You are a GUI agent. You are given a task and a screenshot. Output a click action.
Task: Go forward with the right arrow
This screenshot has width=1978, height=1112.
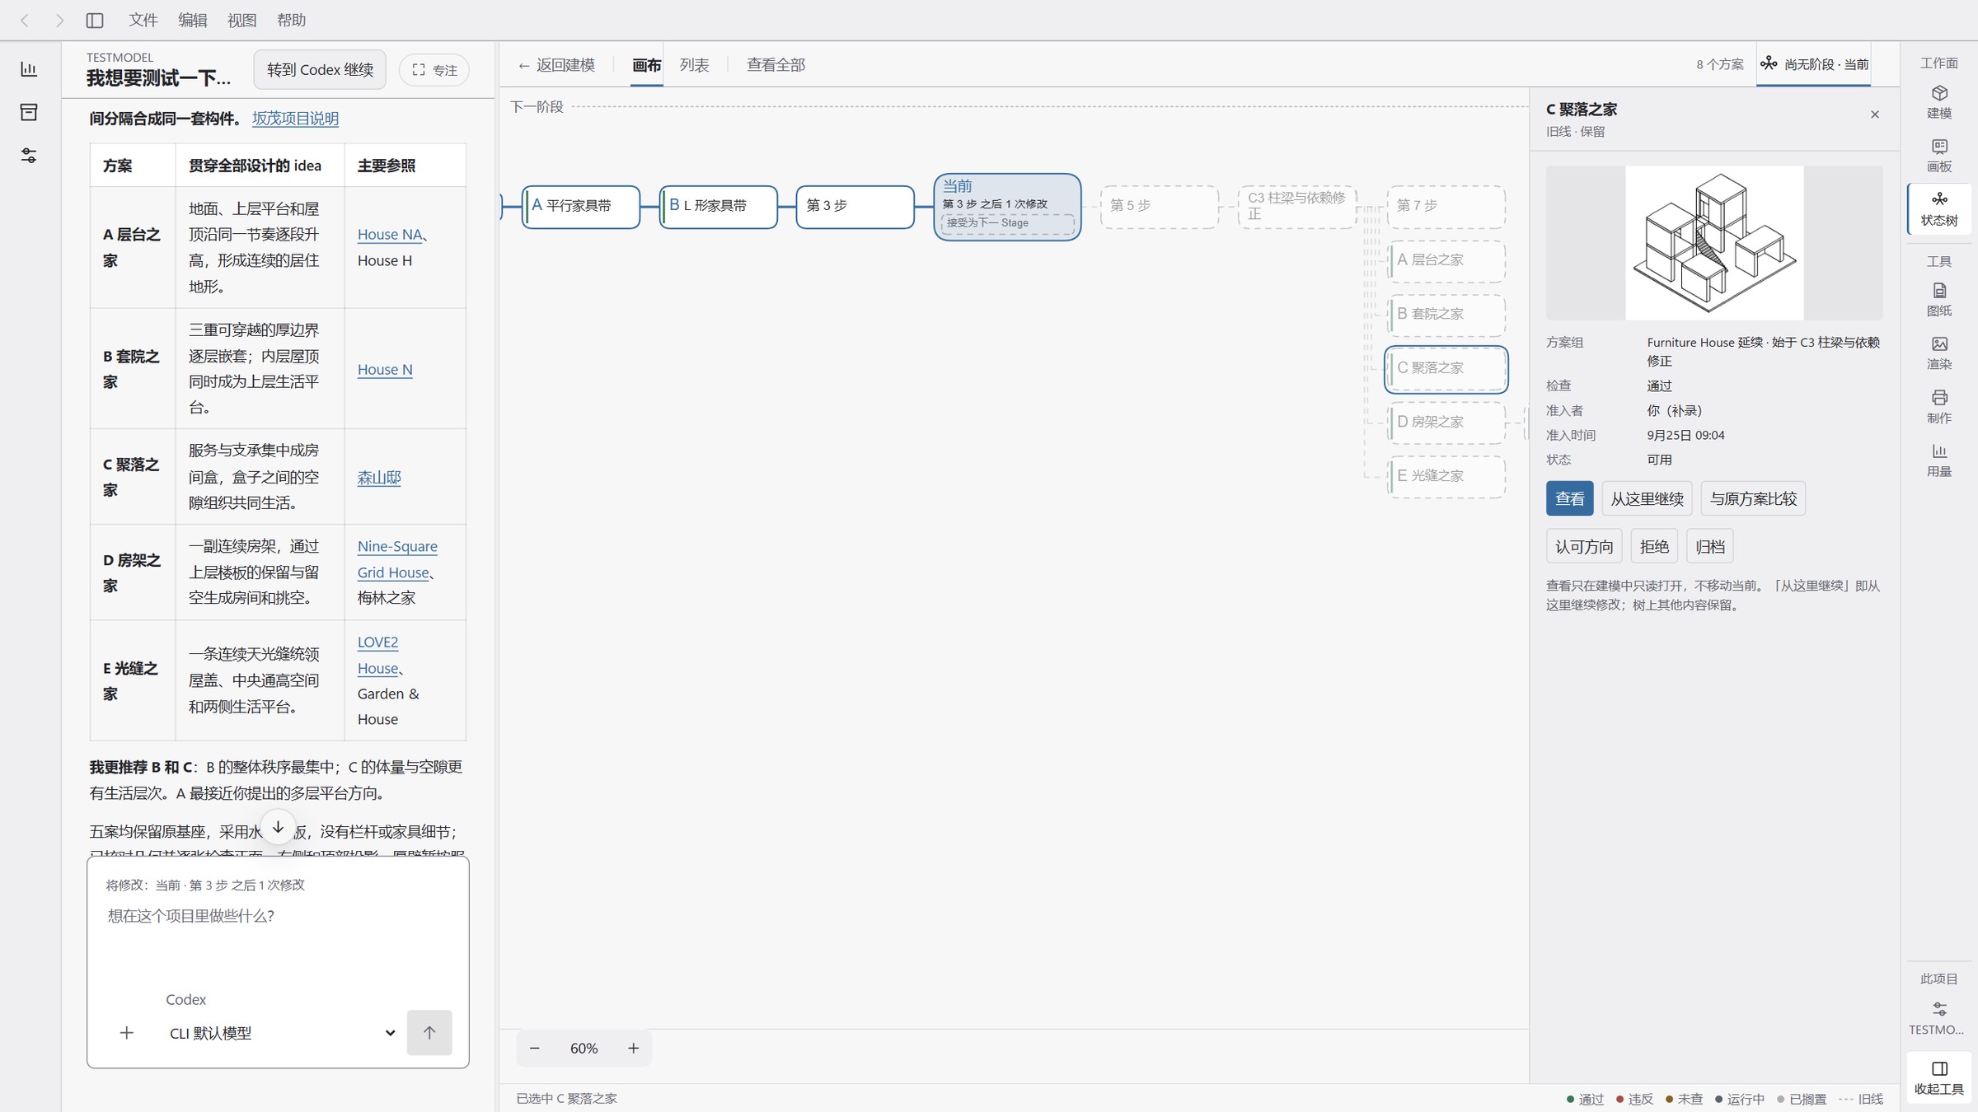click(59, 20)
